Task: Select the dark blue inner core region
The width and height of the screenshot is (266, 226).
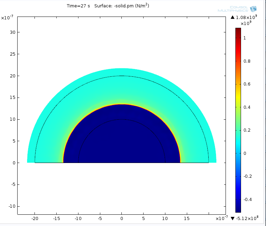Action: [121, 141]
